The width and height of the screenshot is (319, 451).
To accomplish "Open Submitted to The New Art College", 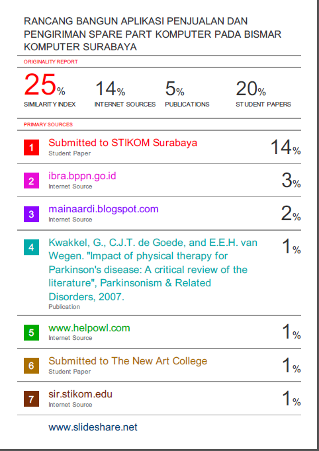I will coord(128,361).
